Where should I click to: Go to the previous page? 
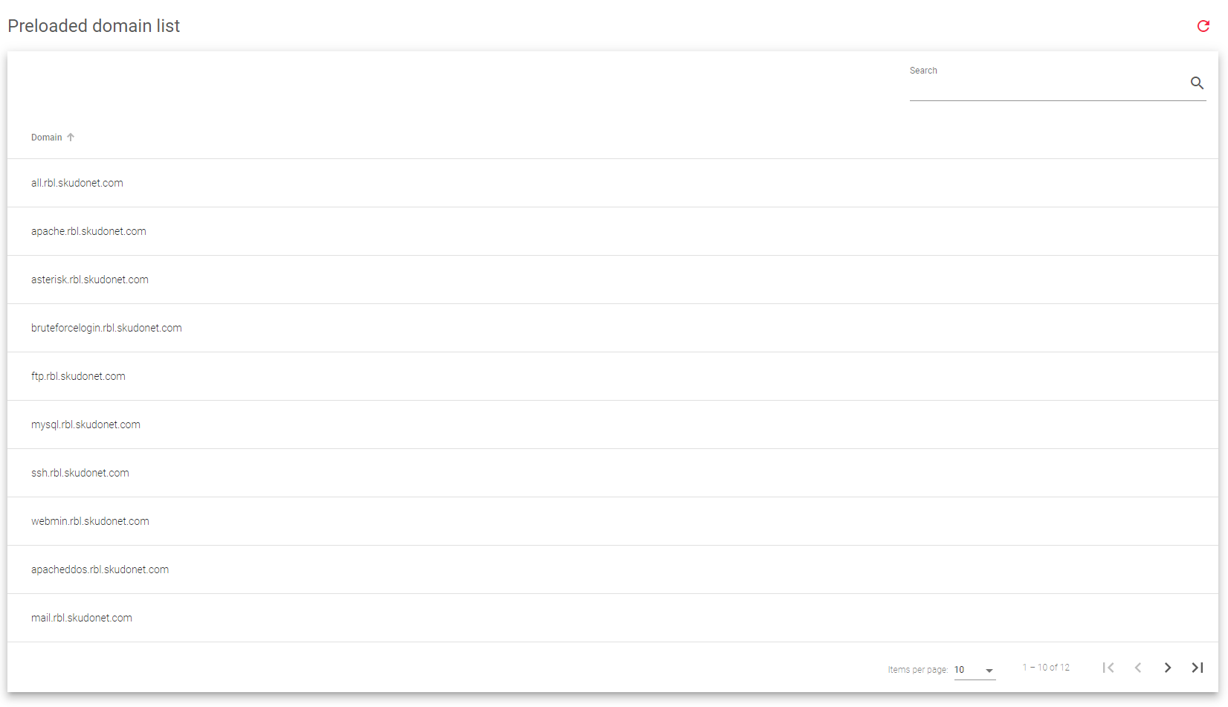[x=1138, y=668]
